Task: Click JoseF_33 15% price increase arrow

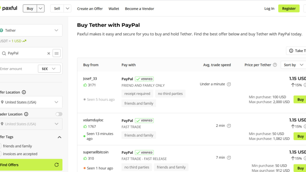Action: pyautogui.click(x=293, y=85)
